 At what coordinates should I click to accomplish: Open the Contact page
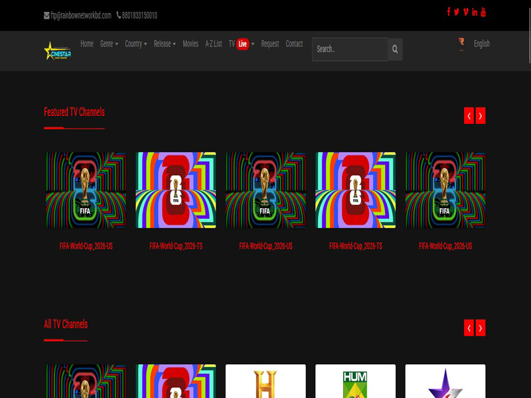coord(294,44)
